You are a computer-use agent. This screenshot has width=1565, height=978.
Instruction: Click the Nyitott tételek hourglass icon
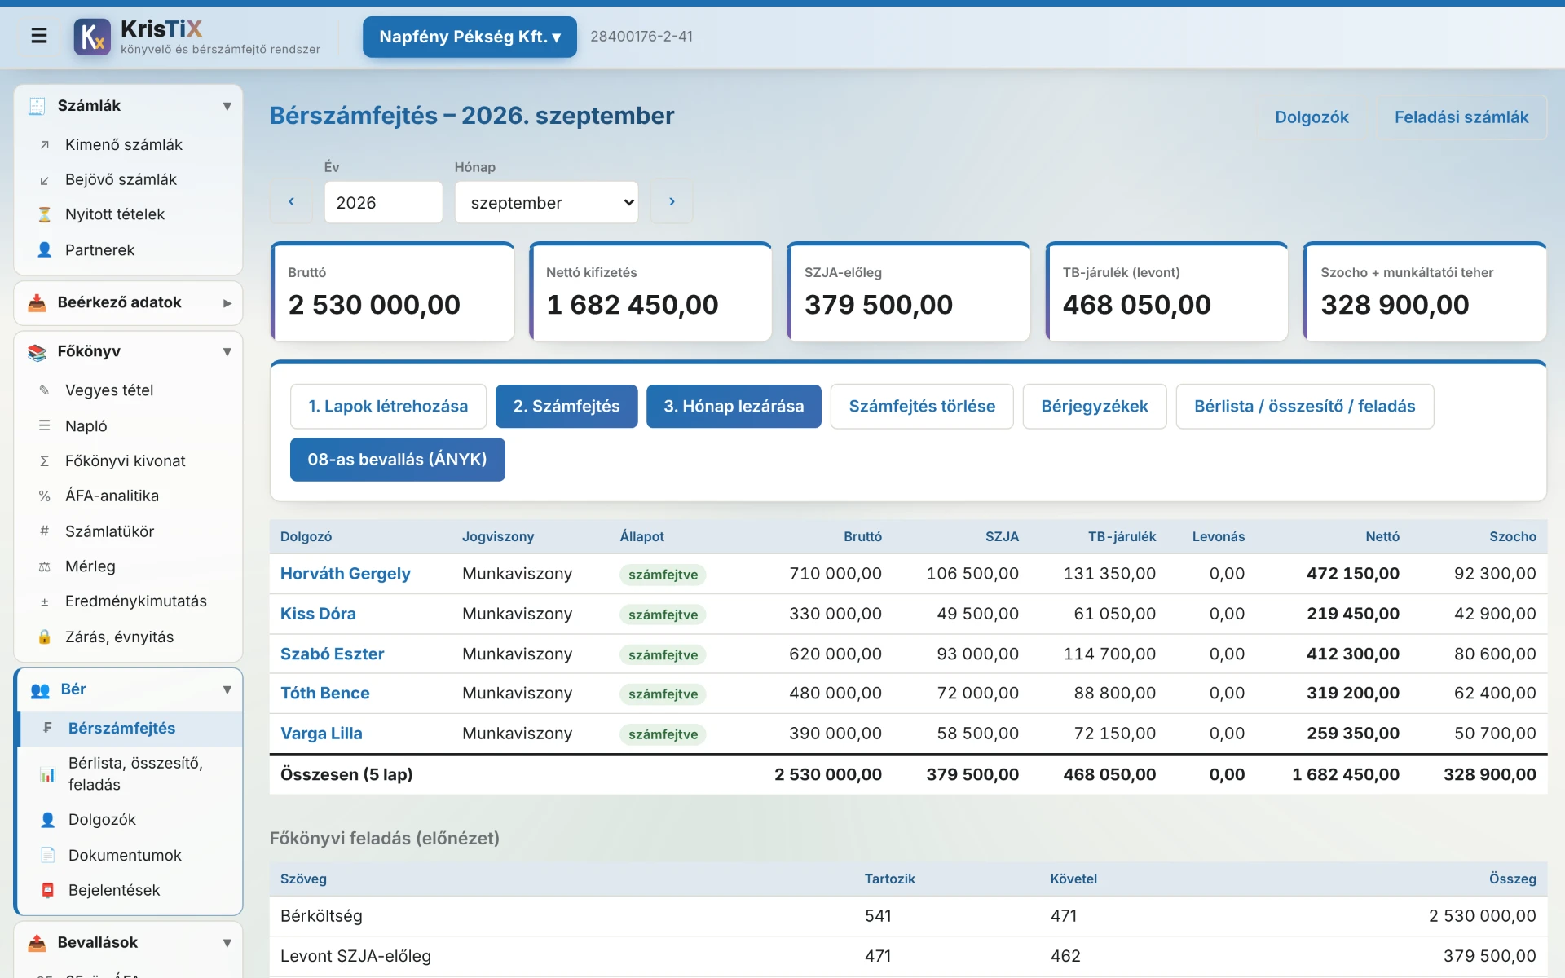(x=45, y=215)
